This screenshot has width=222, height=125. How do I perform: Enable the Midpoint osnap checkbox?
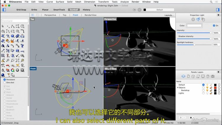4,95
